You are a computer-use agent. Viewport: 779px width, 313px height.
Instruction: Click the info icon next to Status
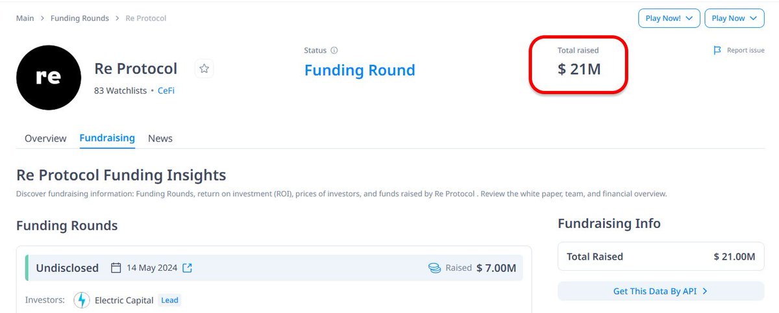point(334,50)
